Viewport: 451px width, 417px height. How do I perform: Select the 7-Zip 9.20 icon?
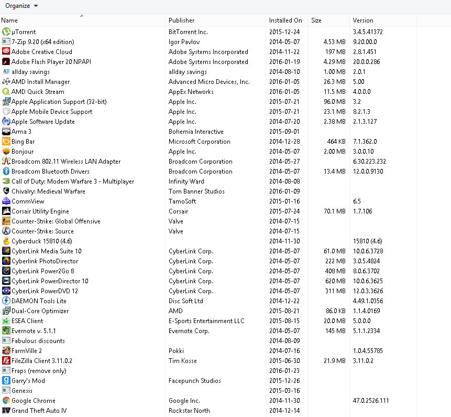pos(6,42)
